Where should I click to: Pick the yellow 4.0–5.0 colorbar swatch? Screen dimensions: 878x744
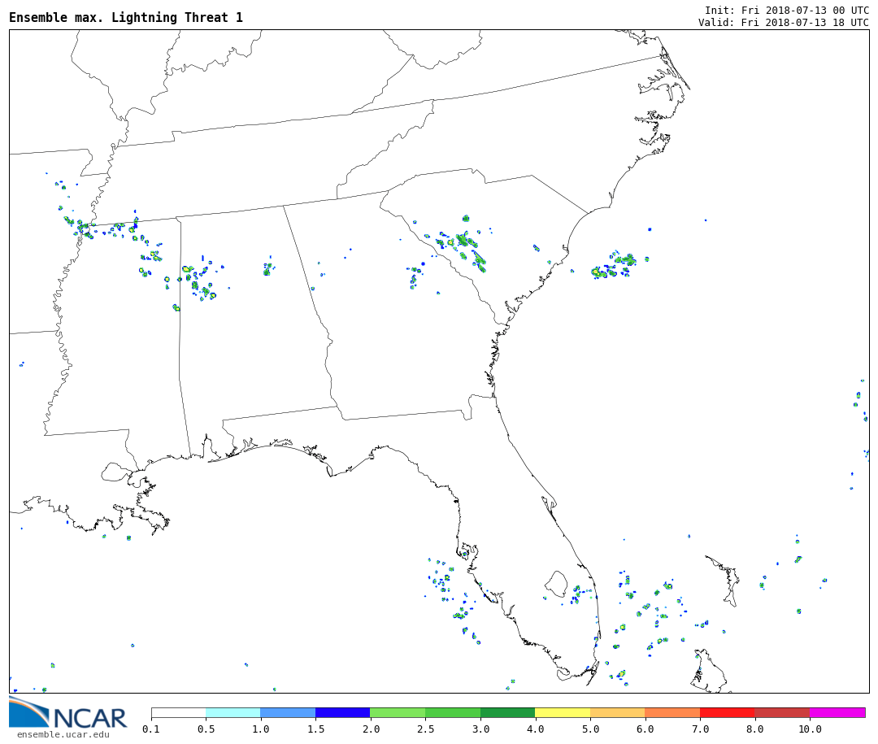[x=563, y=712]
